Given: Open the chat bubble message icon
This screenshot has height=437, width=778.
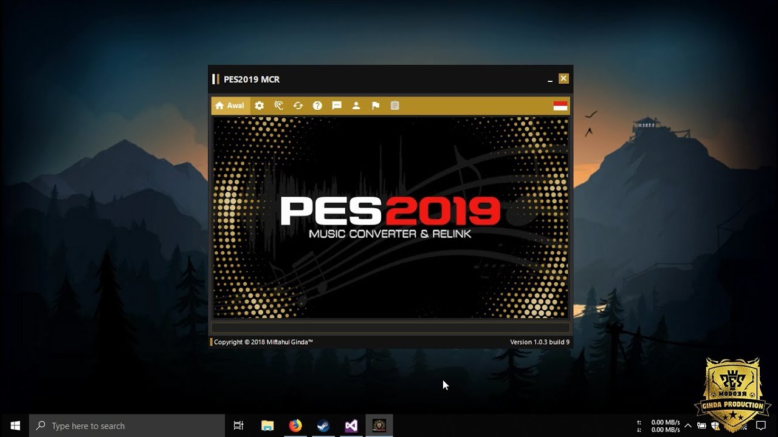Looking at the screenshot, I should 337,106.
